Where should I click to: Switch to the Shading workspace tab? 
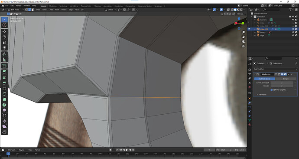97,6
